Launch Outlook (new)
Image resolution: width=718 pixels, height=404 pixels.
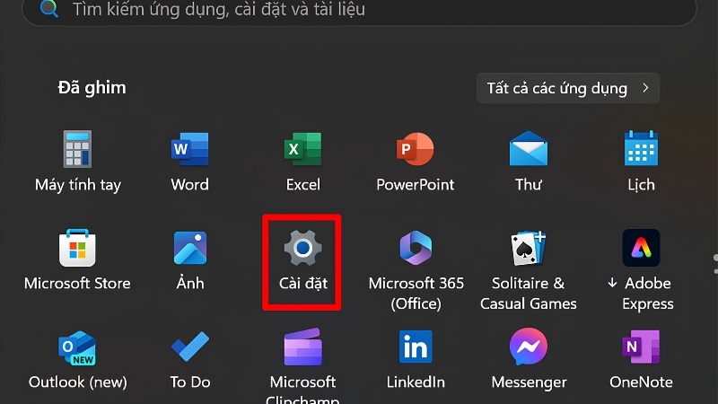[77, 360]
